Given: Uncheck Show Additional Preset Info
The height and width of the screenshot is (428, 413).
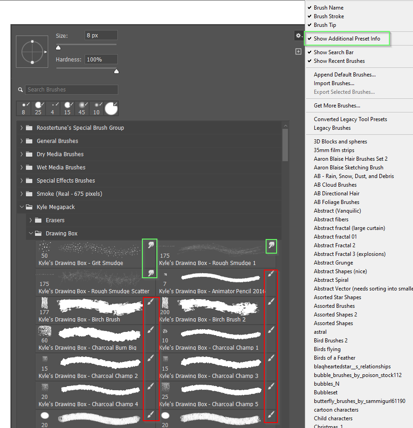Looking at the screenshot, I should click(x=347, y=39).
